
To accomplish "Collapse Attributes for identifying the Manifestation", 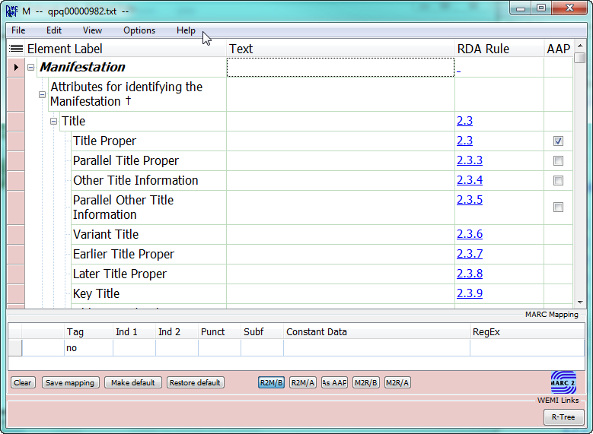I will [43, 94].
